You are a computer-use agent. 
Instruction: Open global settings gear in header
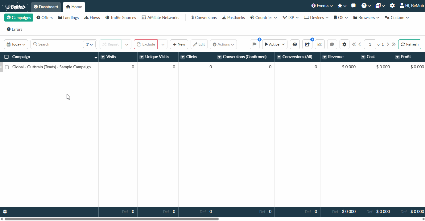tap(392, 6)
